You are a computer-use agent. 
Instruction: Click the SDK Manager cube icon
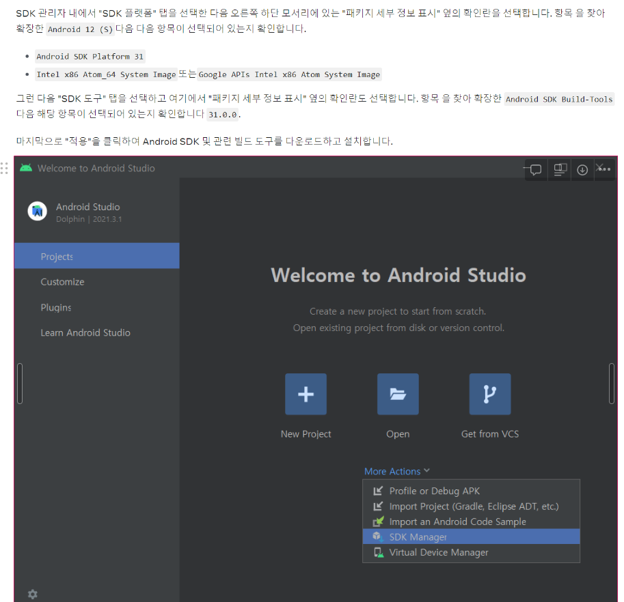(x=378, y=536)
